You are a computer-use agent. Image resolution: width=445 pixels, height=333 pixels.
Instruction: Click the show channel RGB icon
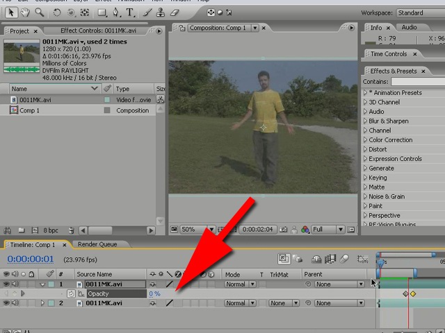305,230
